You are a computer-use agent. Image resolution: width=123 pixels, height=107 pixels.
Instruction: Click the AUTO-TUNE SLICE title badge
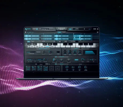[61, 29]
